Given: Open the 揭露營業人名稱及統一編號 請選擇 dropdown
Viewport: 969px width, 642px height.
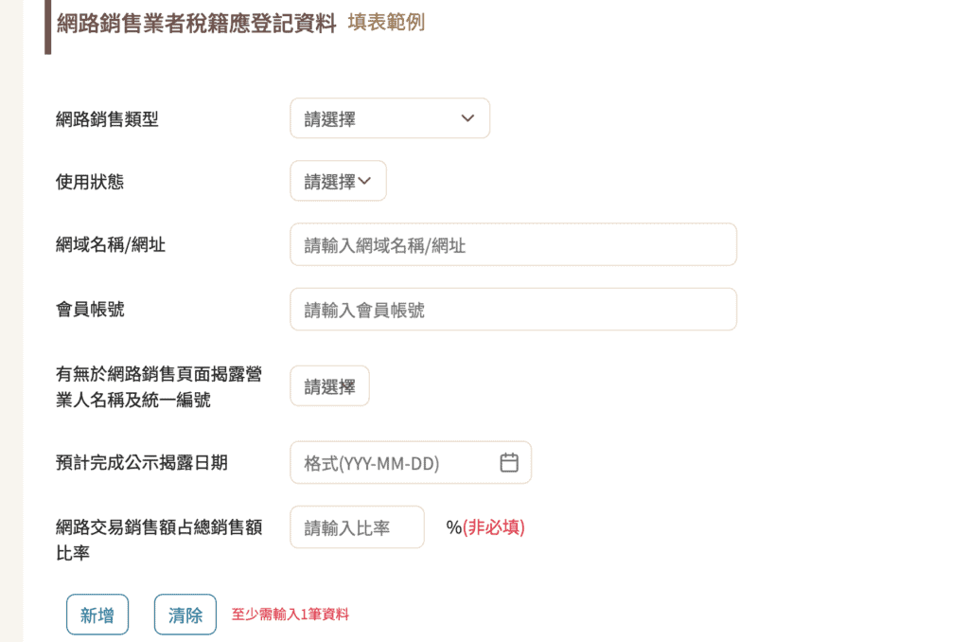Looking at the screenshot, I should coord(329,386).
